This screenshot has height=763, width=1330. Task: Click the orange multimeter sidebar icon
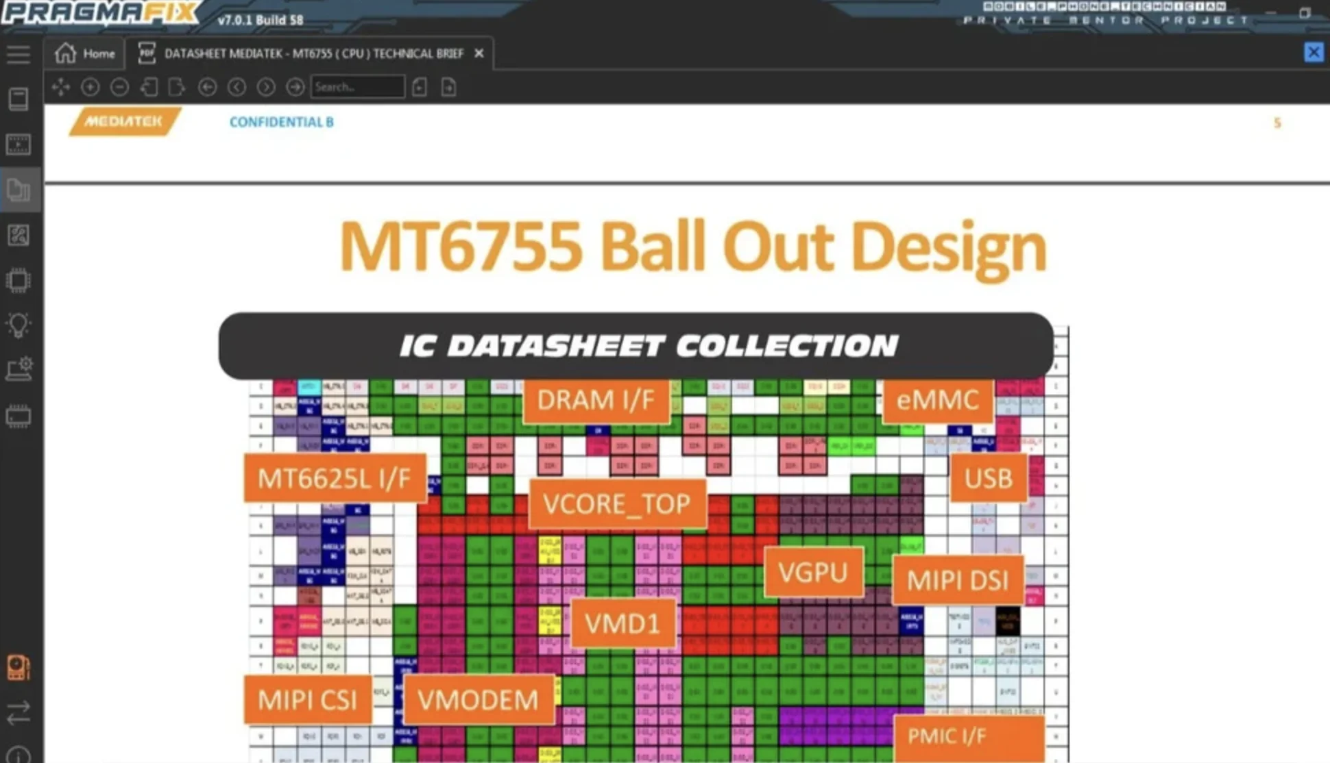[19, 667]
